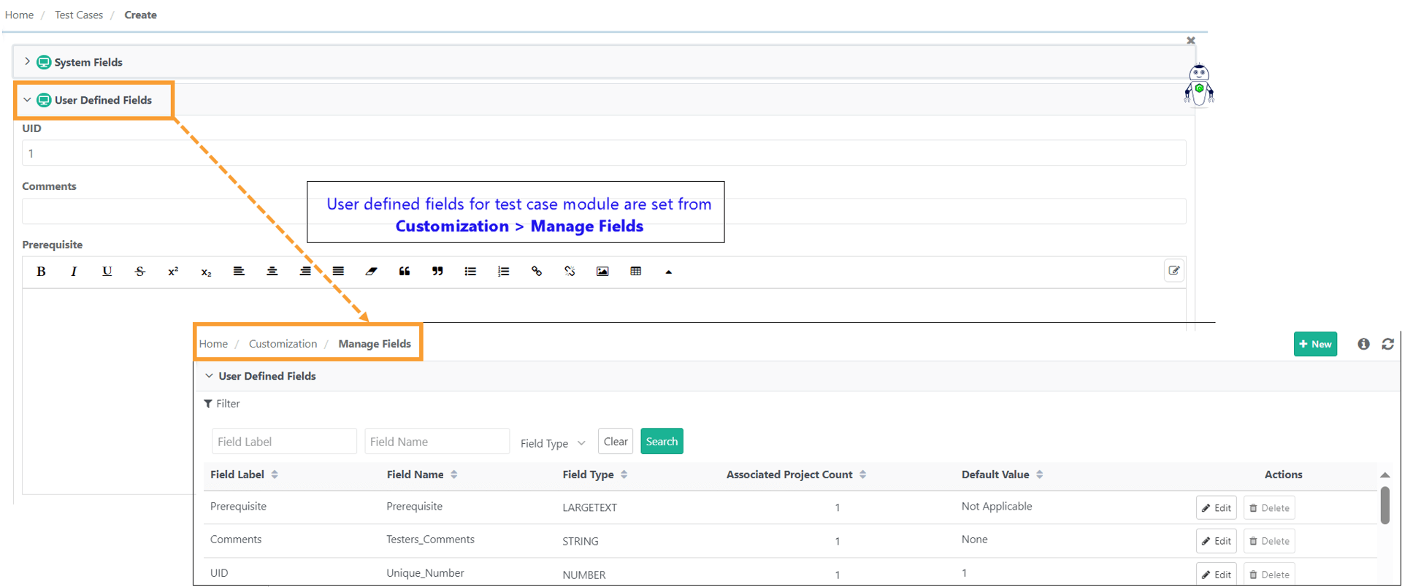Insert an image using the picture icon
Screen dimensions: 1402x587
coord(602,272)
